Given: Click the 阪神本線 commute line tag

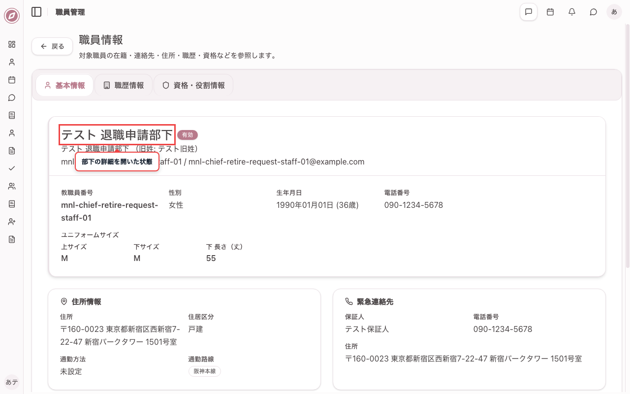Looking at the screenshot, I should [205, 371].
